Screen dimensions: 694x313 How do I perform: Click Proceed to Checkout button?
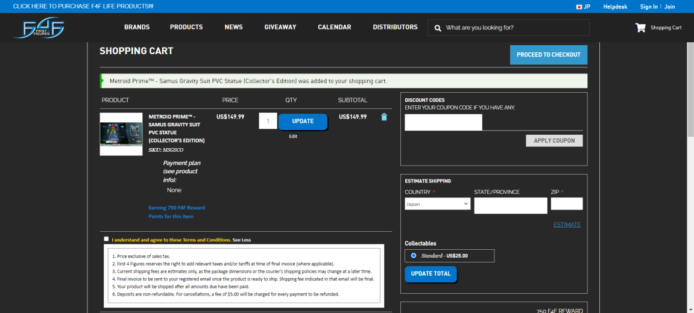point(548,55)
